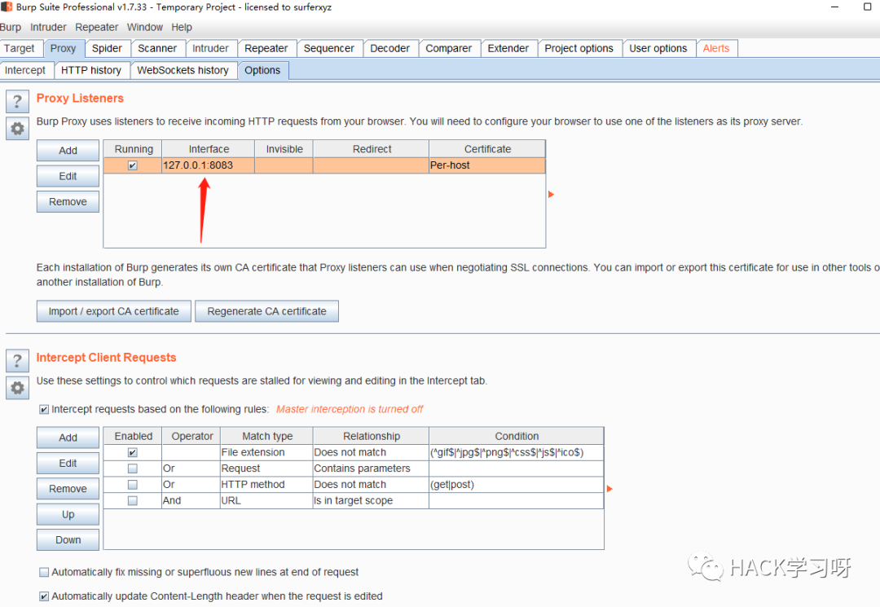Select the 127.0.0.1:8083 interface cell
Image resolution: width=880 pixels, height=607 pixels.
(x=209, y=165)
